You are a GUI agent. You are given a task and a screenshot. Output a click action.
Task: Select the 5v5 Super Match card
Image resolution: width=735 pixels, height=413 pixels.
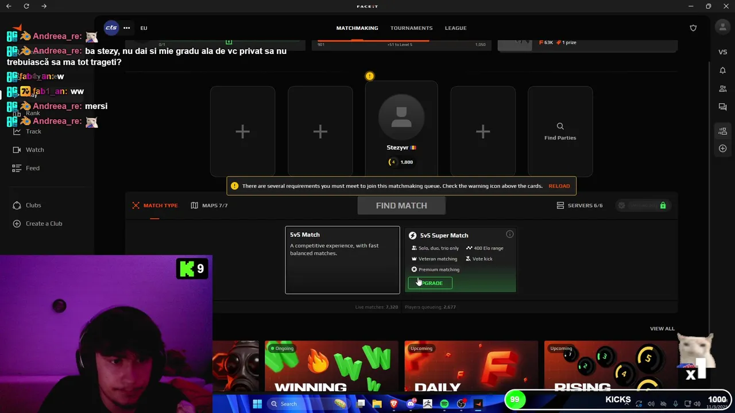coord(461,260)
